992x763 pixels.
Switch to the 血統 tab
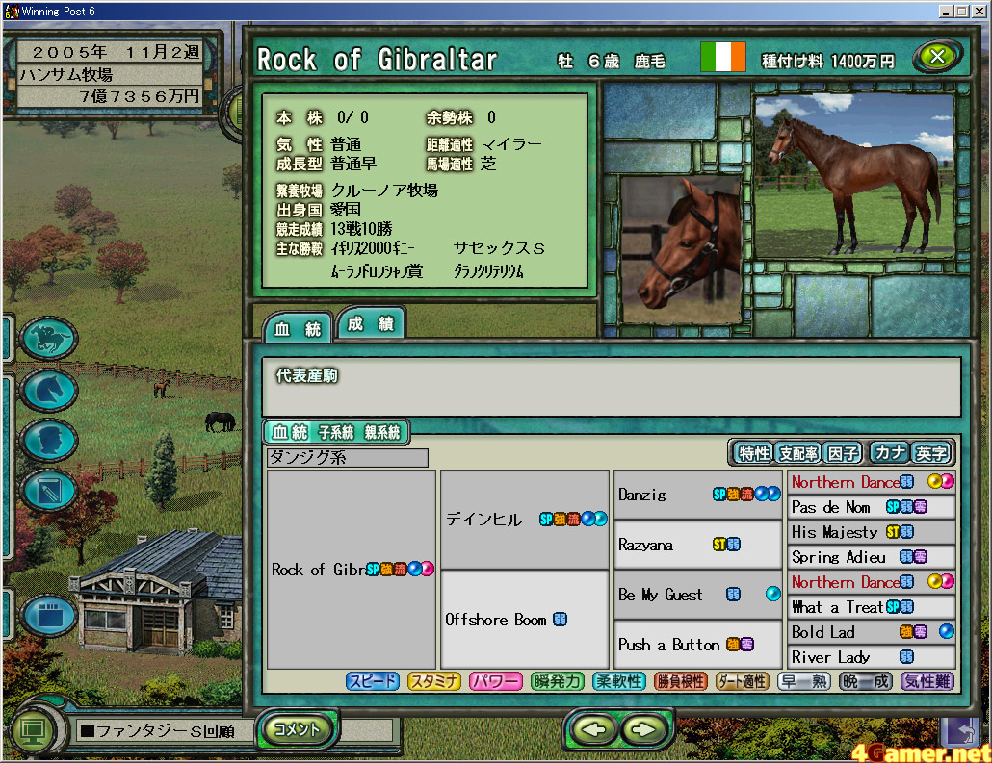point(298,329)
